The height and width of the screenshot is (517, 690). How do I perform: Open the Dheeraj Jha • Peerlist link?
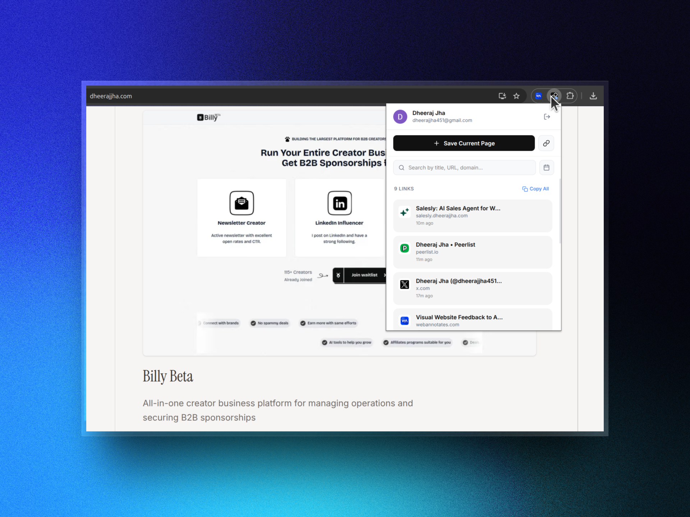(x=473, y=252)
